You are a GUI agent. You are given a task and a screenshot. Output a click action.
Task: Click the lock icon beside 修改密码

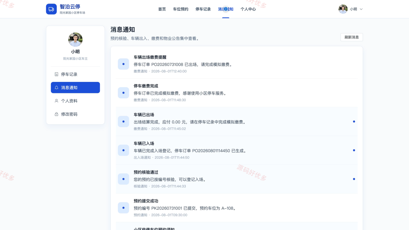[56, 114]
